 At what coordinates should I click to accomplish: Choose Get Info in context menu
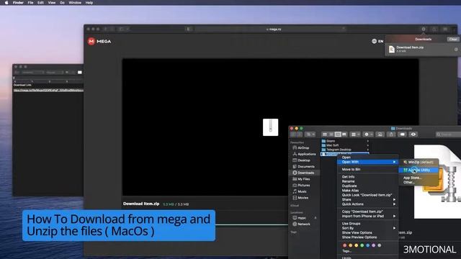click(x=367, y=177)
